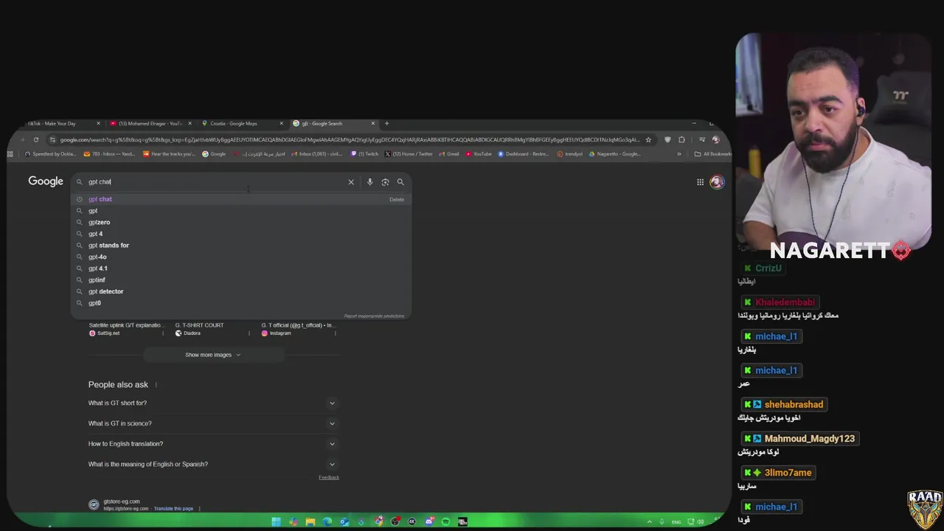Open File Explorer from the taskbar
The image size is (944, 531).
310,521
